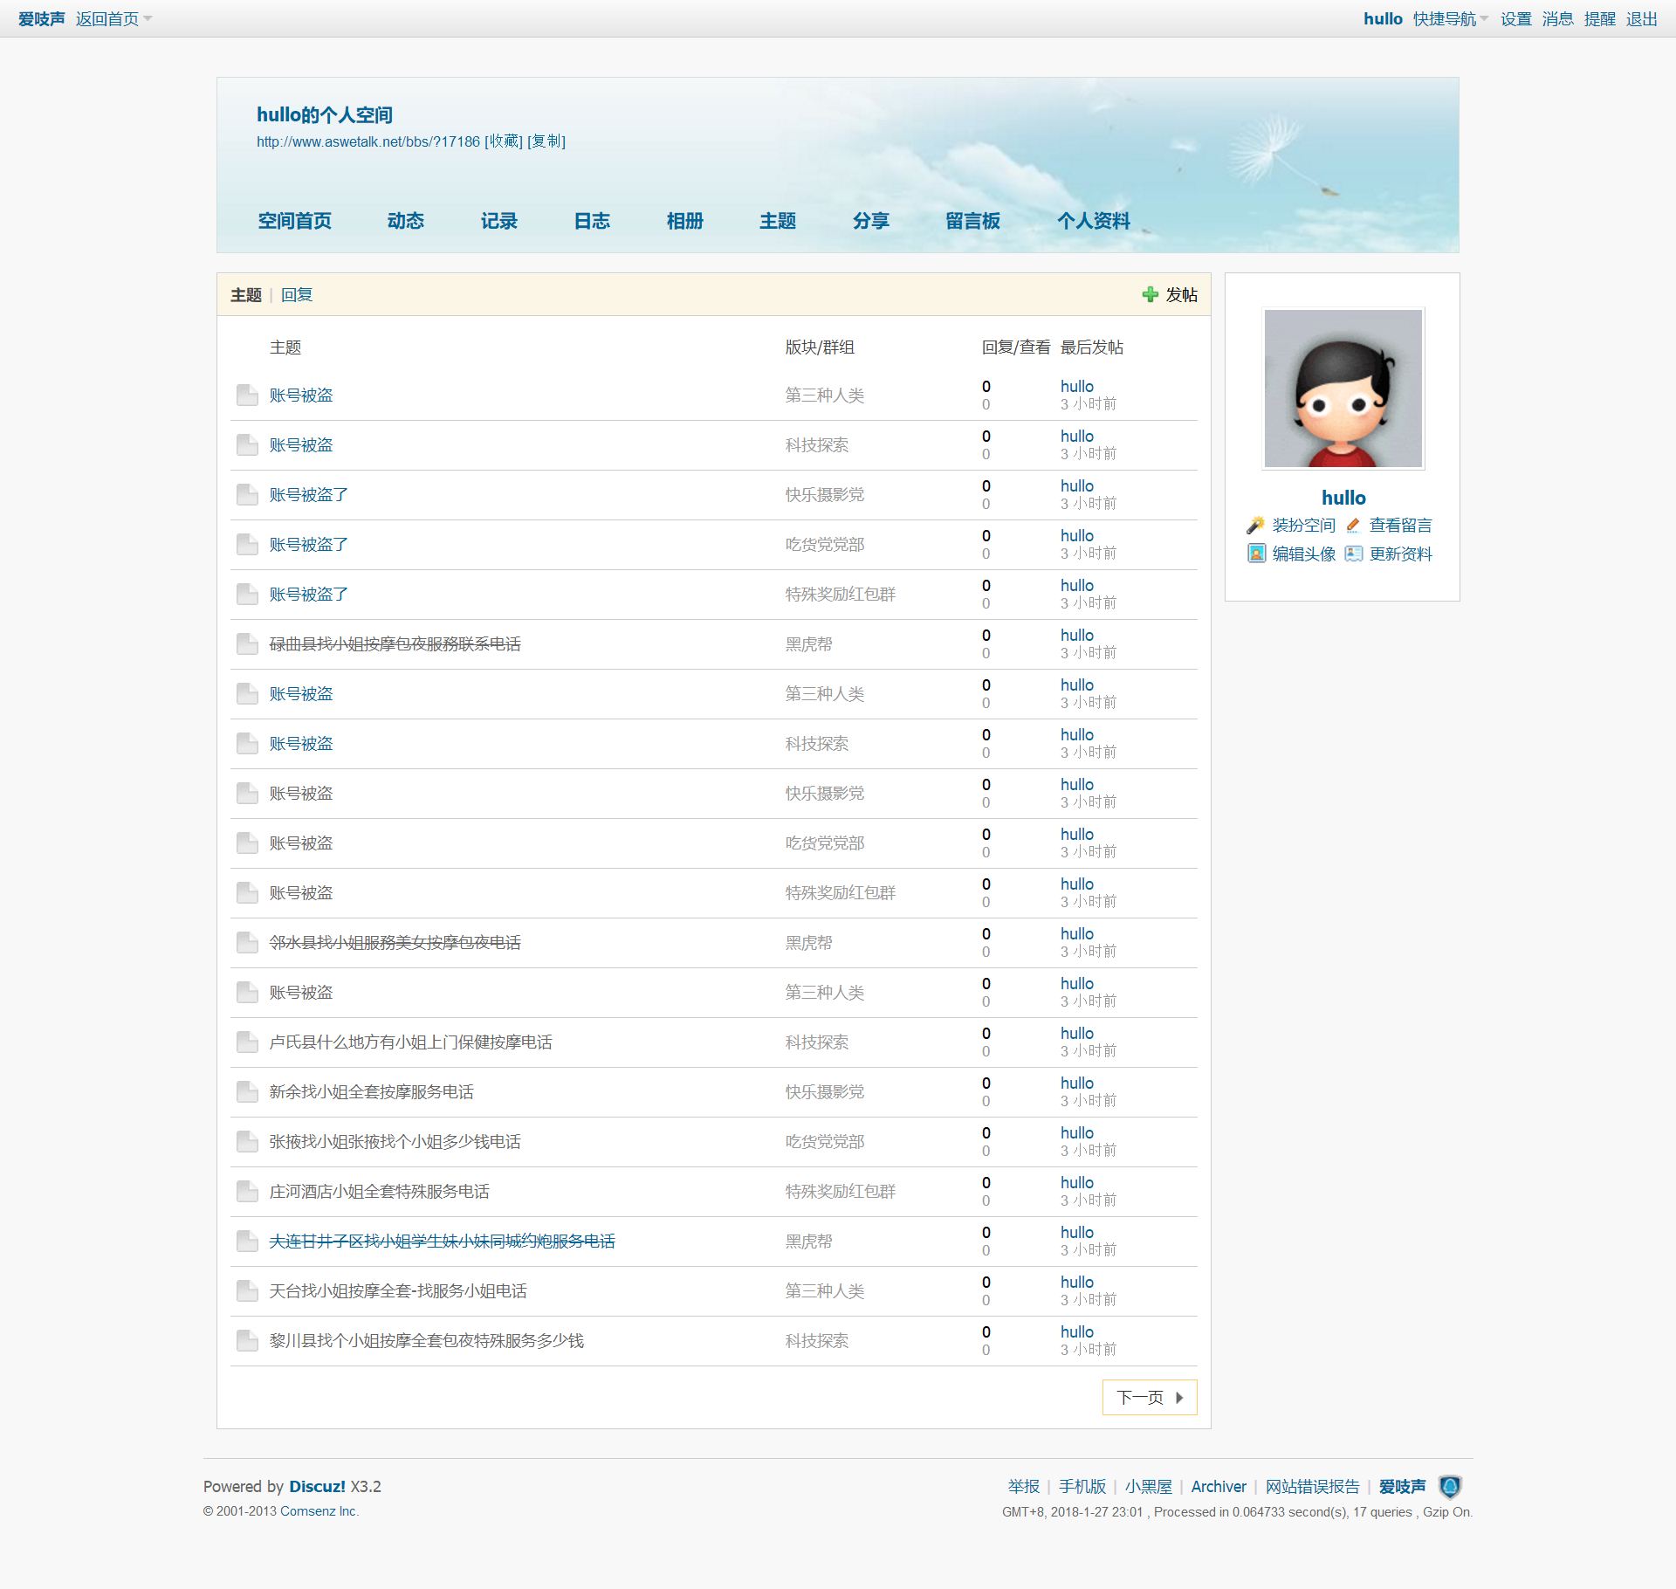Click the thread icon of the 张掖找小姐 row
This screenshot has width=1676, height=1589.
tap(247, 1142)
